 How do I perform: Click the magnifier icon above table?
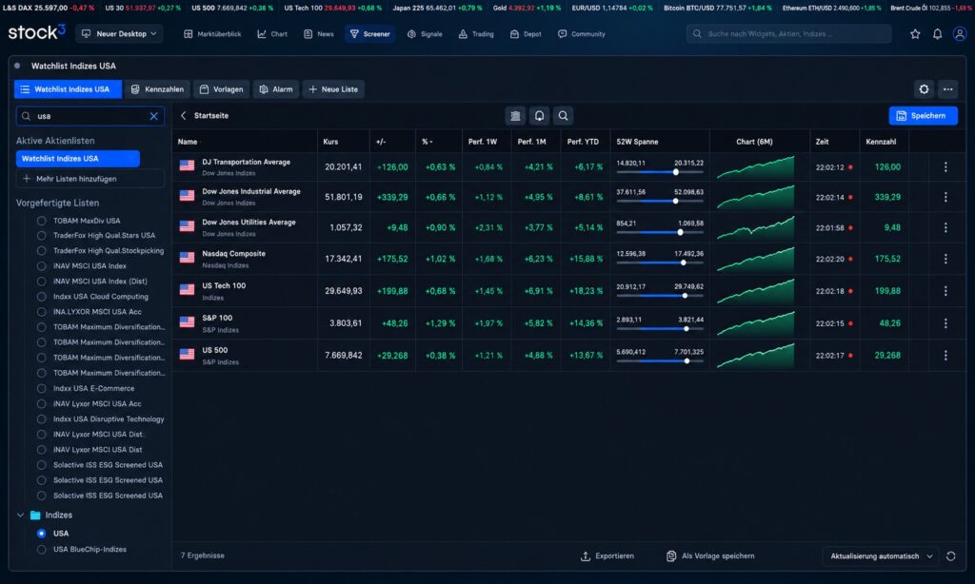563,115
